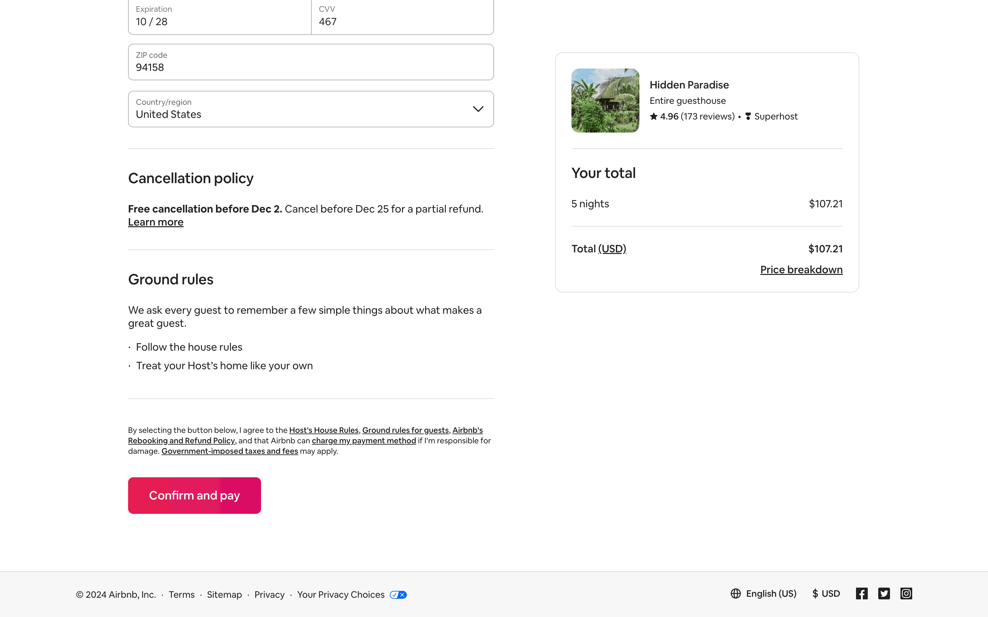Viewport: 988px width, 617px height.
Task: Open Ground rules for guests link
Action: [x=405, y=430]
